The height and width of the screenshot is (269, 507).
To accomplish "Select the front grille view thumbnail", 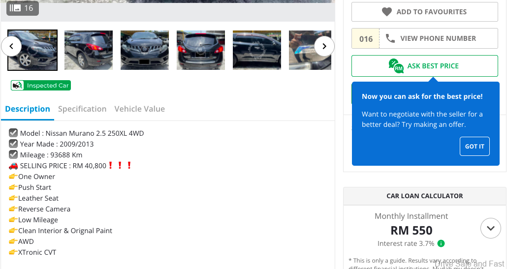I will coord(145,50).
